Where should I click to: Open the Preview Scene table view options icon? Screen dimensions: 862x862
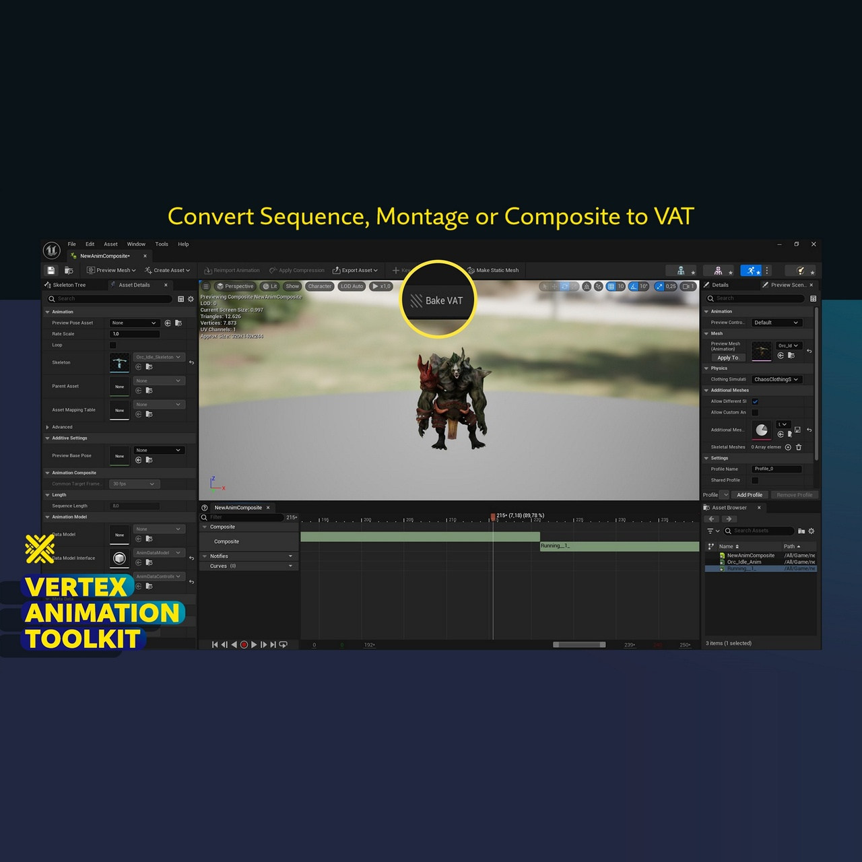coord(813,298)
